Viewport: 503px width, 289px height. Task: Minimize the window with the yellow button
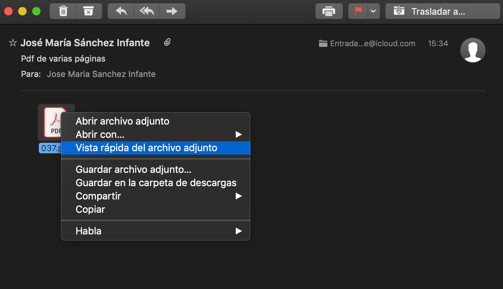tap(22, 11)
